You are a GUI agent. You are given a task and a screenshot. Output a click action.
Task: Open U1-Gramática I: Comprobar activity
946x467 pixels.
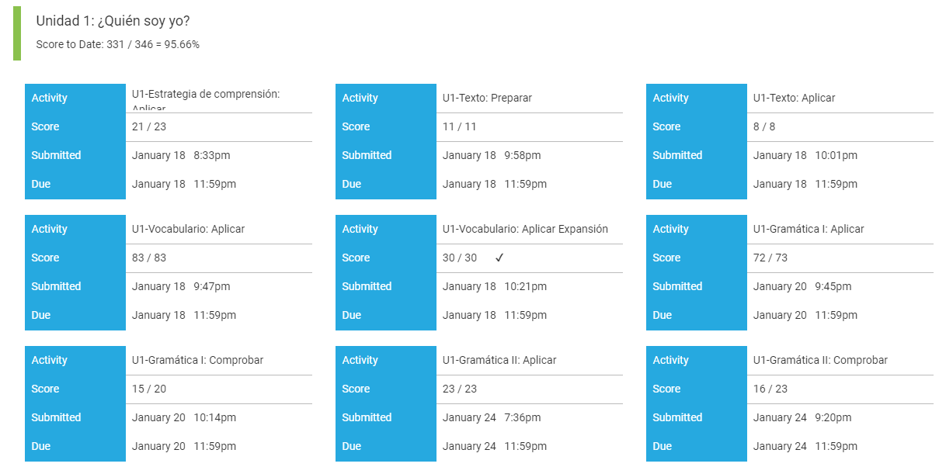click(197, 360)
